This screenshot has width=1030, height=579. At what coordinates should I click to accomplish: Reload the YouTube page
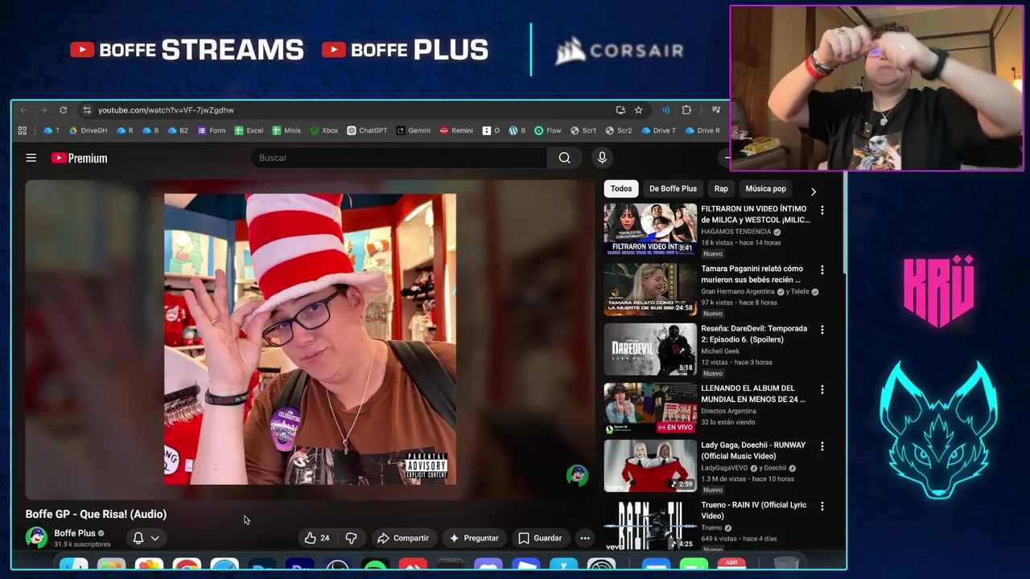(x=63, y=110)
